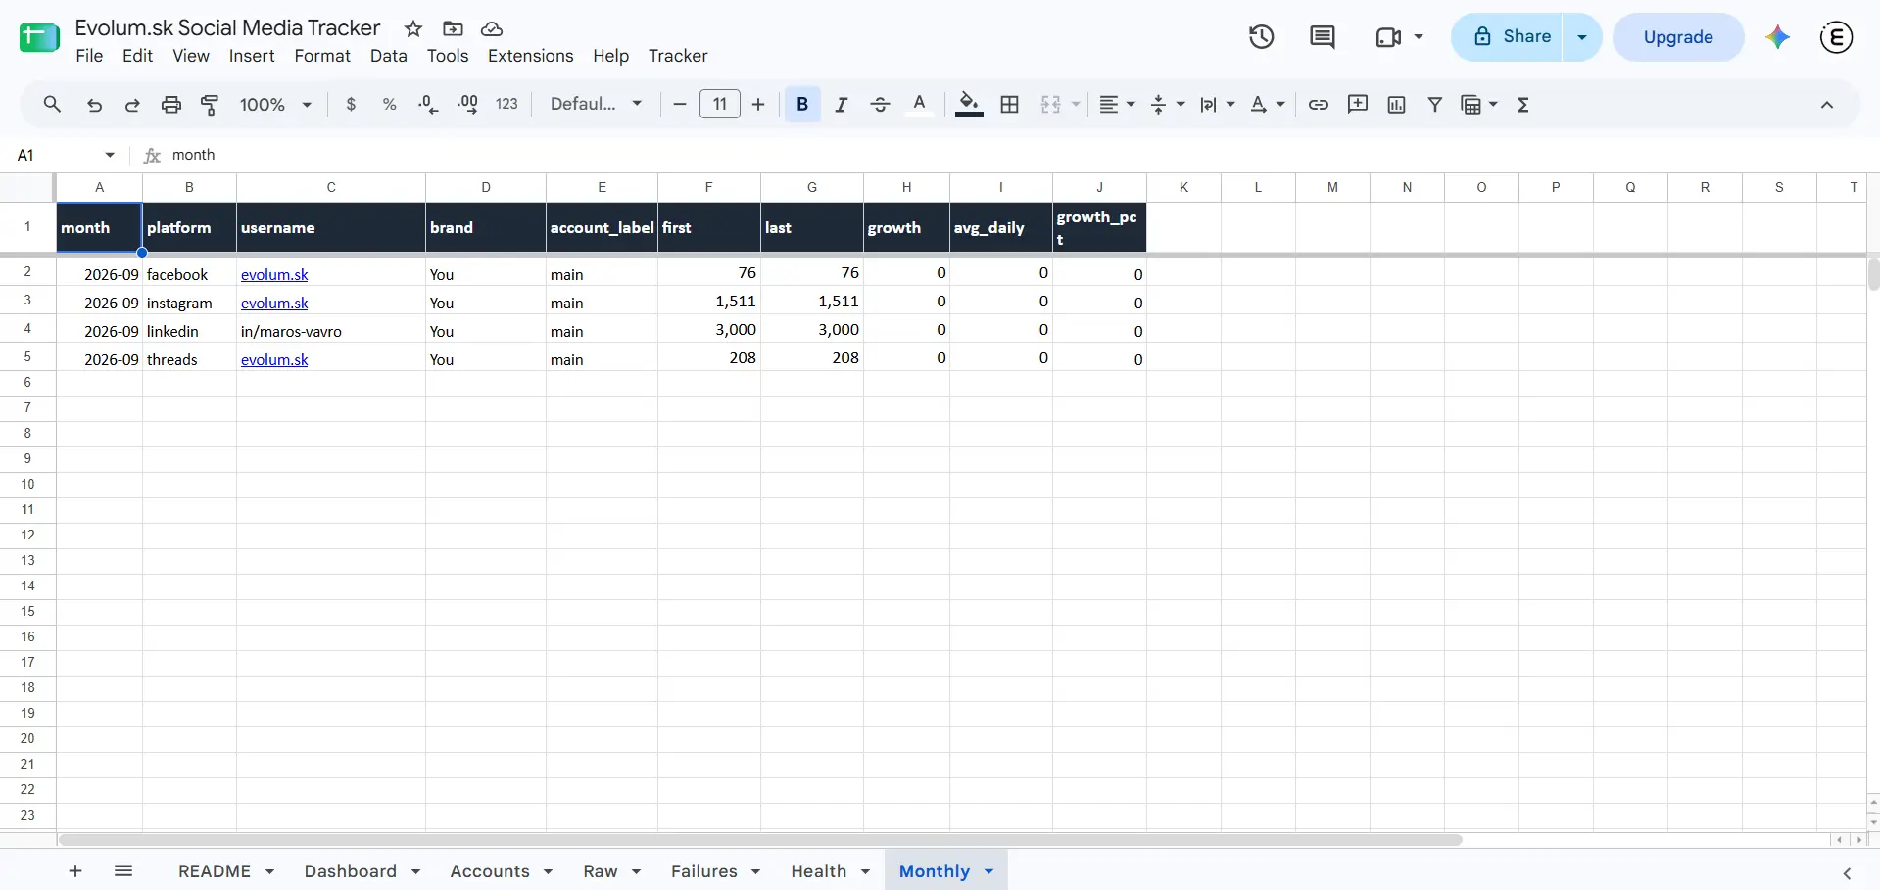This screenshot has height=890, width=1880.
Task: Open evolum.sk link in threads row
Action: (274, 360)
